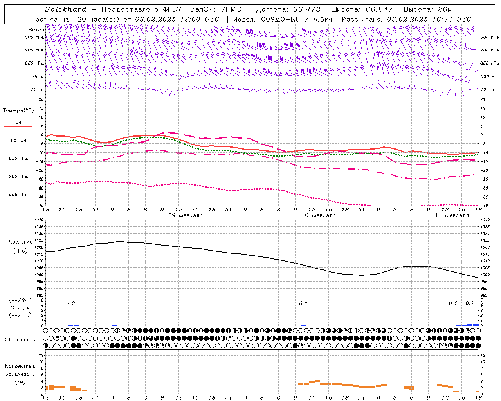Select the '10 февраля' date label

tap(319, 215)
